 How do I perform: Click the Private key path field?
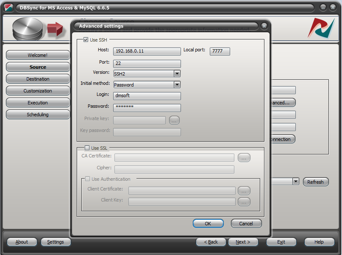coord(139,120)
